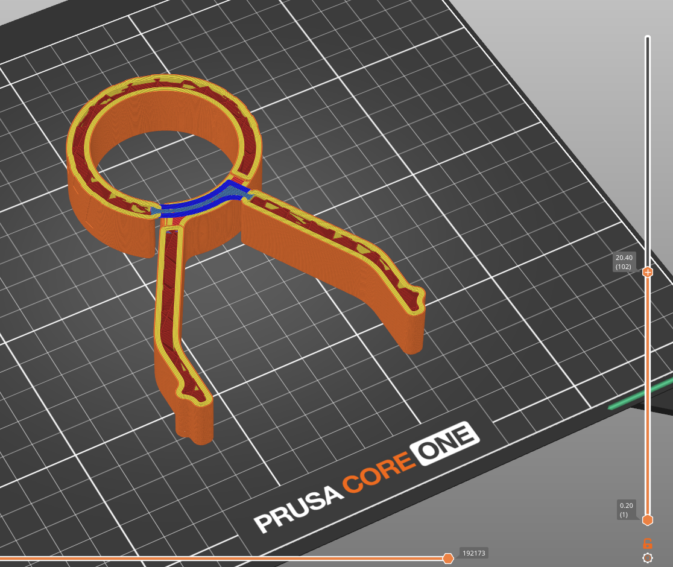Open the layer slider gear settings icon
The height and width of the screenshot is (567, 673).
click(x=647, y=557)
